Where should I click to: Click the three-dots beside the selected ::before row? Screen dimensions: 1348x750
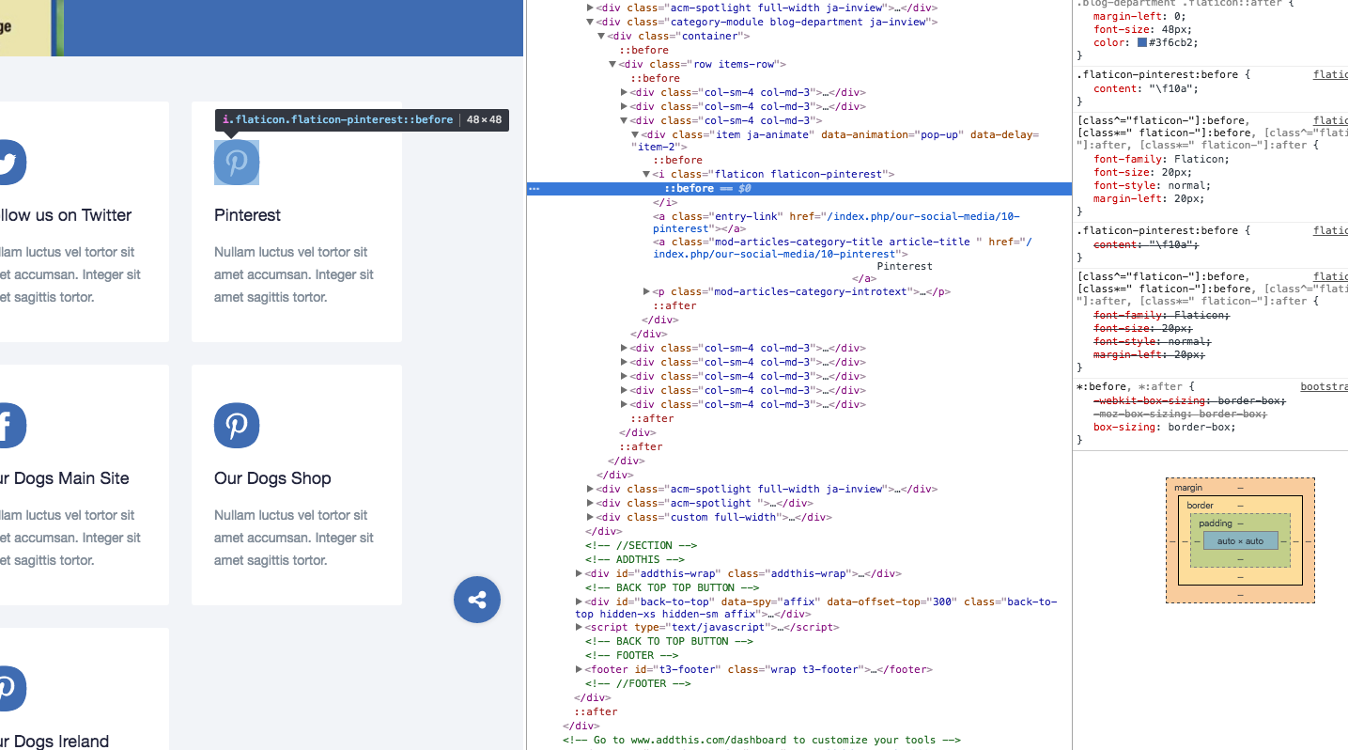[x=534, y=189]
